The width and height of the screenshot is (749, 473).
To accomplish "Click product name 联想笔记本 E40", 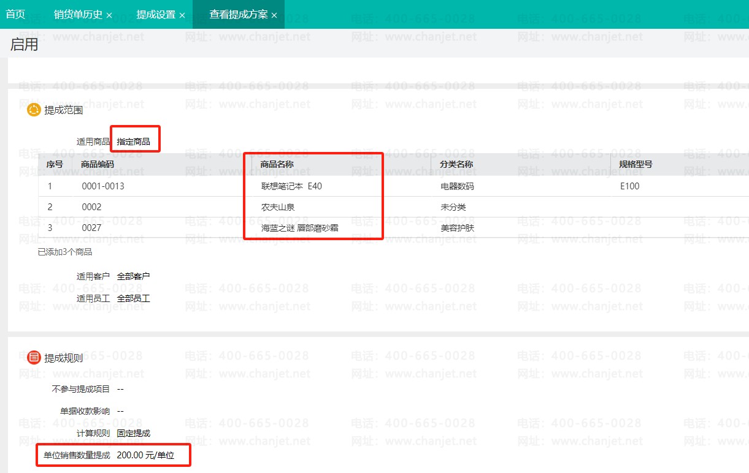I will point(291,186).
